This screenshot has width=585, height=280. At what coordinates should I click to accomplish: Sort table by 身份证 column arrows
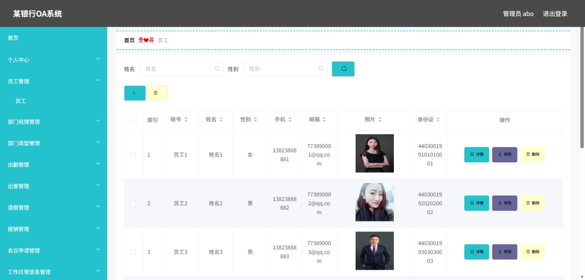click(x=438, y=119)
